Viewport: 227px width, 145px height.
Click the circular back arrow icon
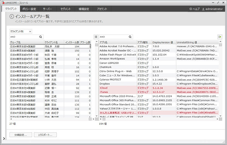point(12,17)
